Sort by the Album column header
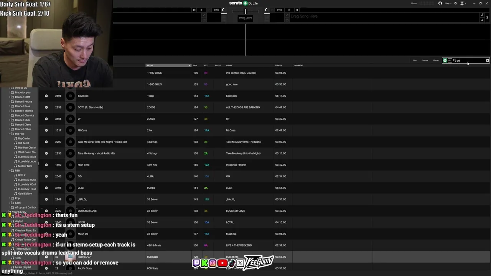The width and height of the screenshot is (491, 276). click(x=229, y=66)
